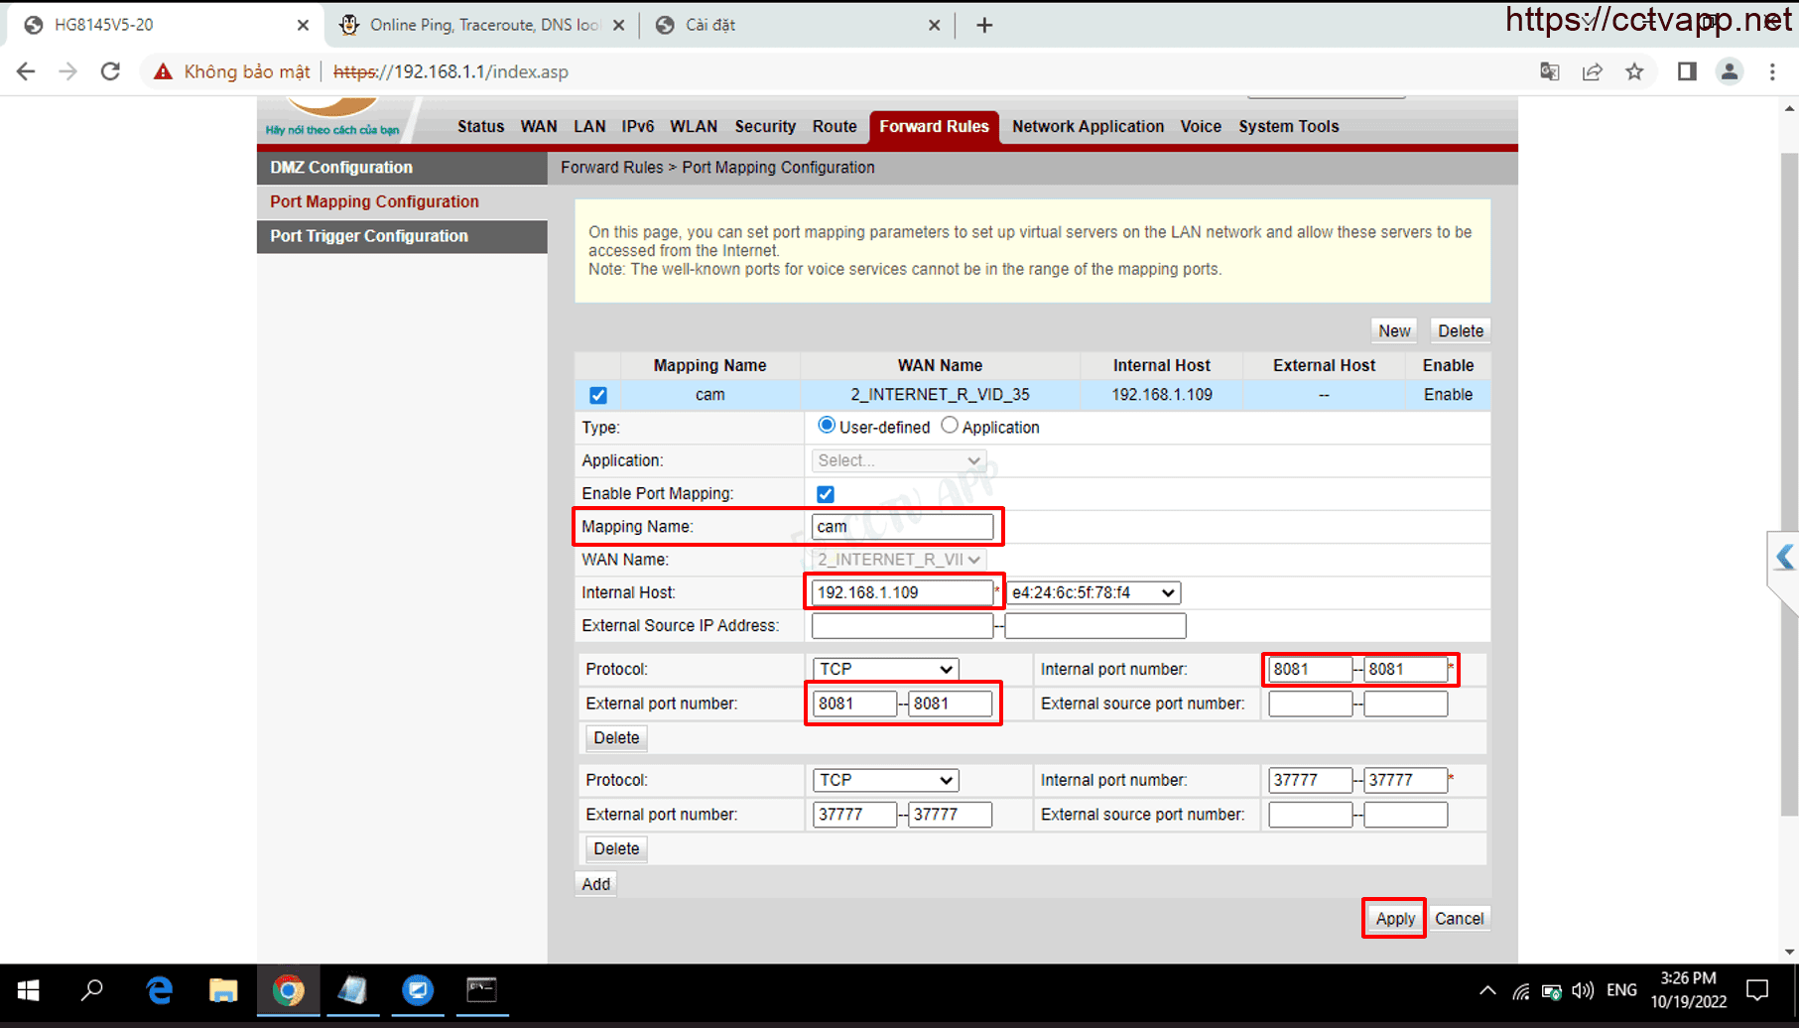Screen dimensions: 1799x1028
Task: Open File Explorer from the taskbar
Action: 223,990
